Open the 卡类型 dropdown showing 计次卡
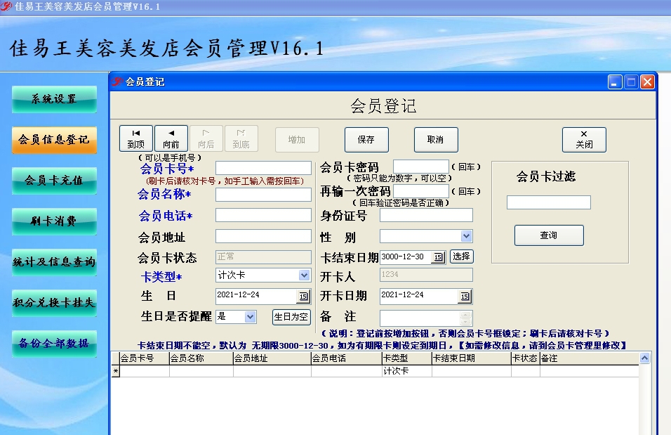Viewport: 671px width, 435px height. [305, 275]
